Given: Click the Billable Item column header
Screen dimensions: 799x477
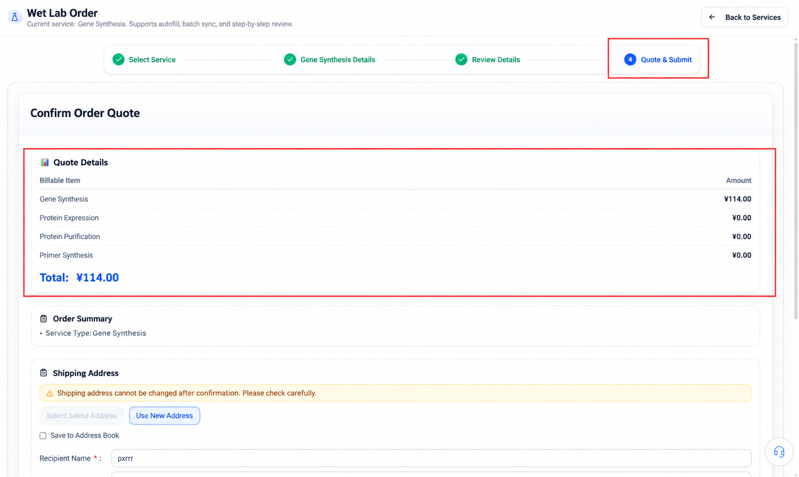Looking at the screenshot, I should coord(60,181).
